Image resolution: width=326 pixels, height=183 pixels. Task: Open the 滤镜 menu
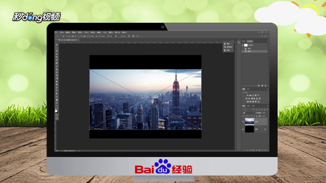[x=100, y=32]
